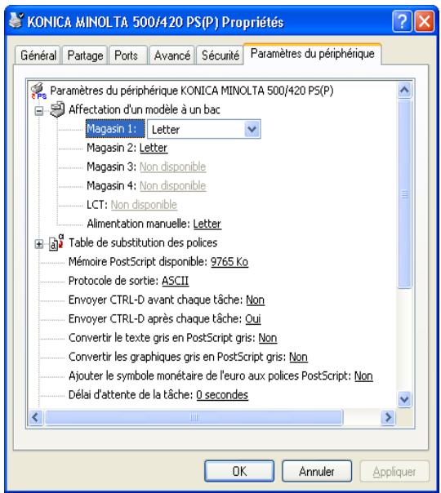Select Convertir les graphiques gris label
Image resolution: width=441 pixels, height=493 pixels.
pyautogui.click(x=177, y=357)
